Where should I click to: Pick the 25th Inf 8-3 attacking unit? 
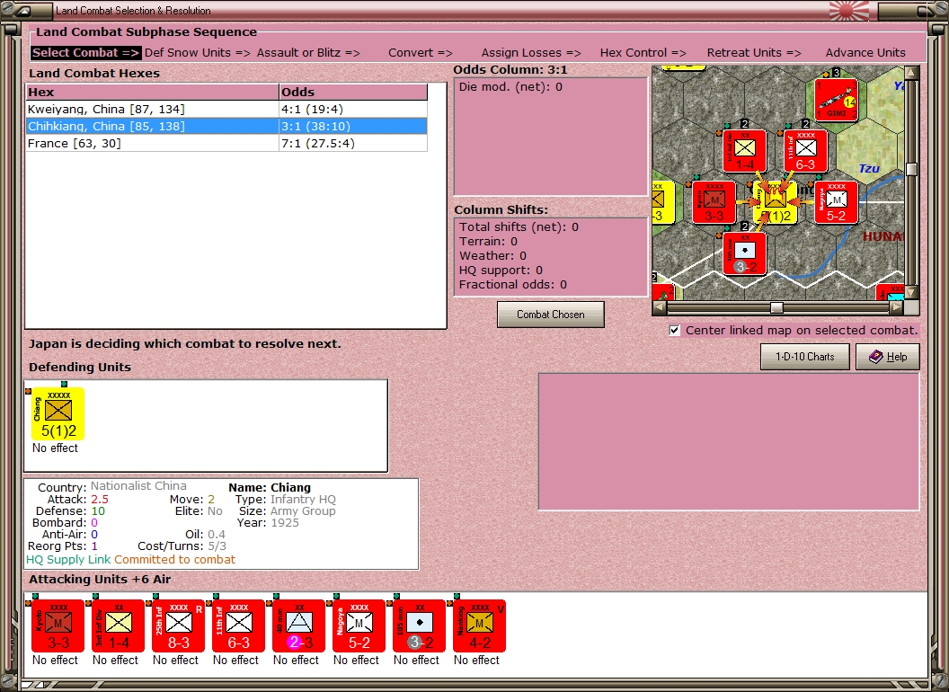(x=178, y=625)
